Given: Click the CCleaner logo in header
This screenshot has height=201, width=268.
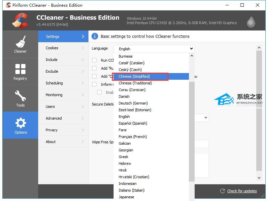Looking at the screenshot, I should (x=20, y=20).
